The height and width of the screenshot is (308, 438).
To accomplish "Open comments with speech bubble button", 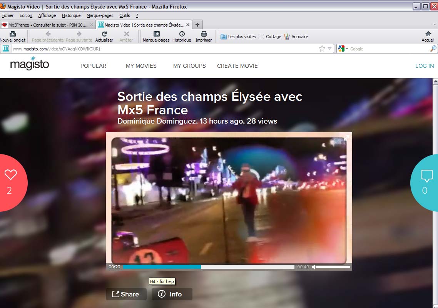I will coord(425,182).
